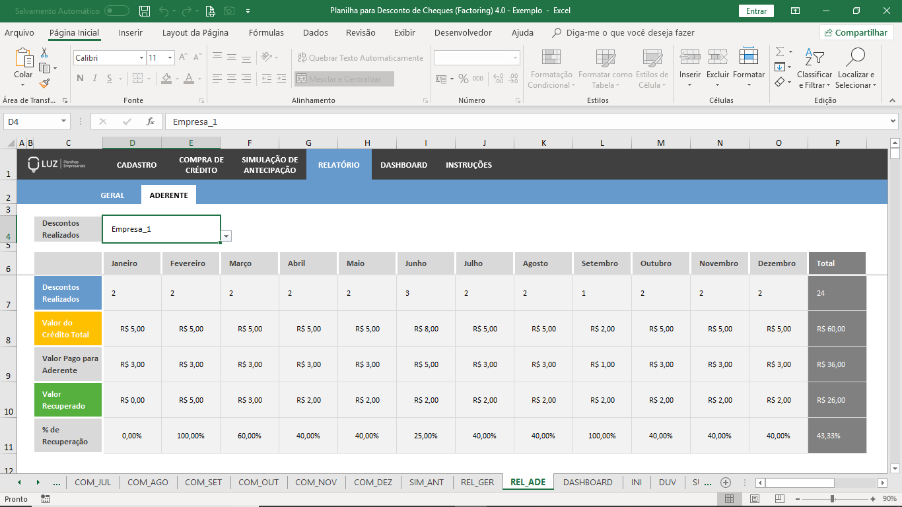Click the ribbon display options icon
This screenshot has height=507, width=902.
(x=796, y=11)
